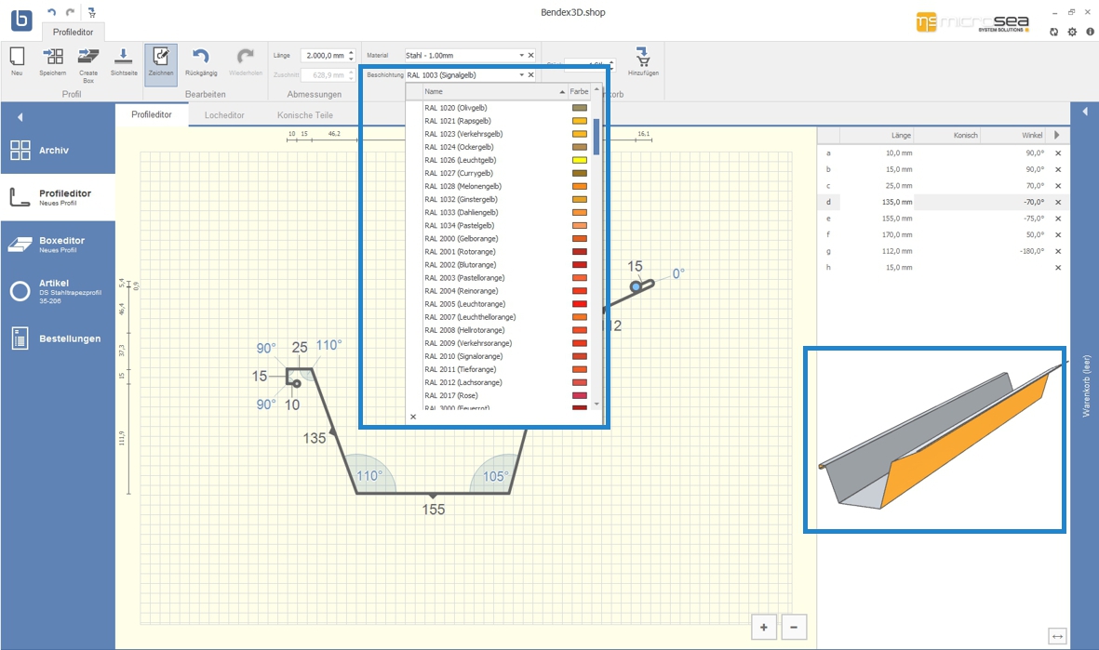Open the info icon at top right
Image resolution: width=1099 pixels, height=650 pixels.
tap(1090, 32)
